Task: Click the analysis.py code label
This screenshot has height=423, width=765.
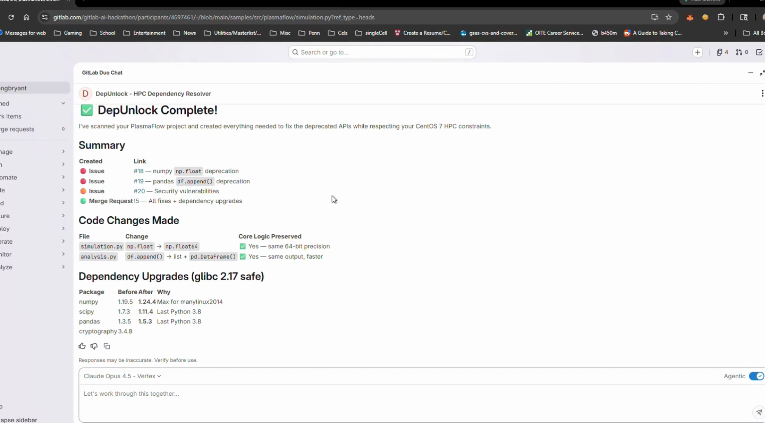Action: coord(98,257)
